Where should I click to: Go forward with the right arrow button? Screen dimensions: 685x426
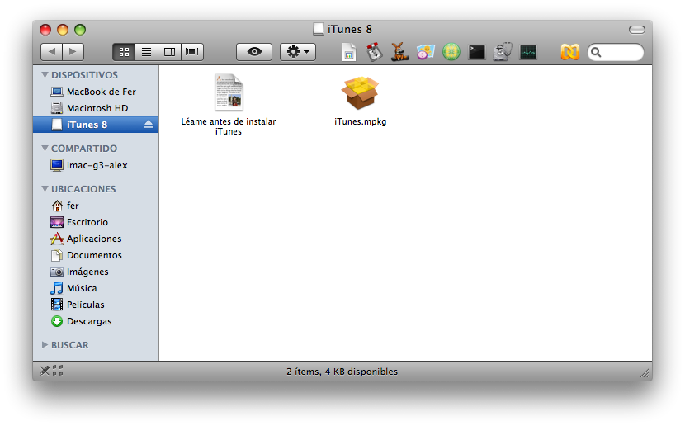[x=73, y=52]
